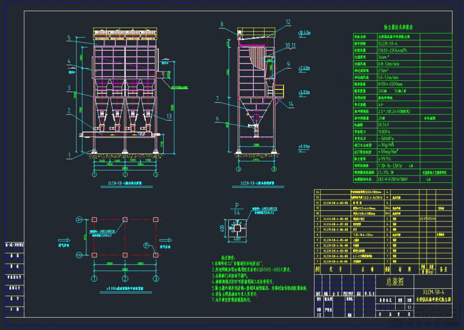Click the parameter table title '除尘器技术参数表'

pyautogui.click(x=398, y=27)
